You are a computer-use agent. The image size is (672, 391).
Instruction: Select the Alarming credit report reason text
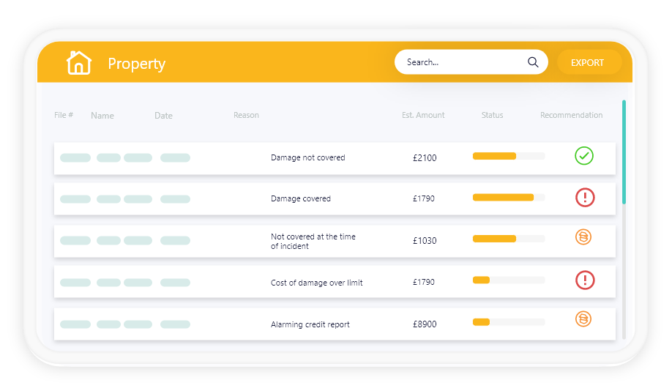(310, 324)
